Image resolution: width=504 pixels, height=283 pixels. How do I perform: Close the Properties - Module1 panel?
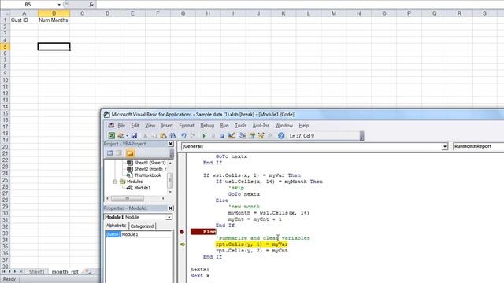coord(171,208)
